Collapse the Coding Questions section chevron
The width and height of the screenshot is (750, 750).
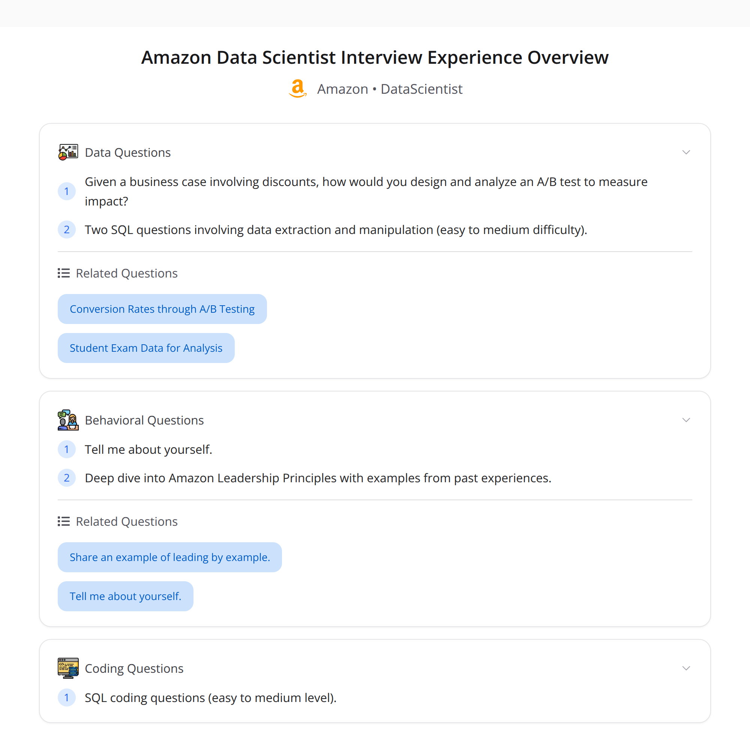686,668
